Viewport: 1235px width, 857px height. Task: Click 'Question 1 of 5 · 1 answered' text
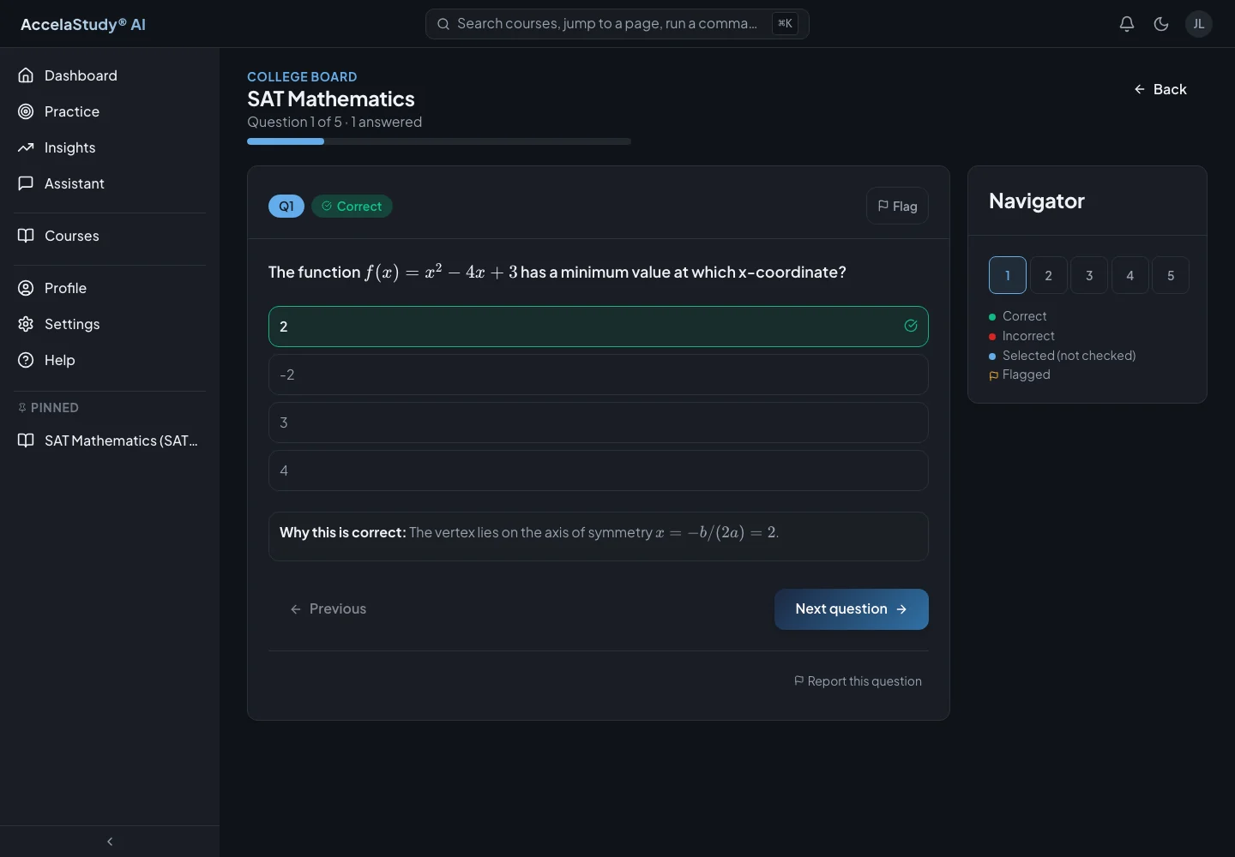pyautogui.click(x=334, y=122)
